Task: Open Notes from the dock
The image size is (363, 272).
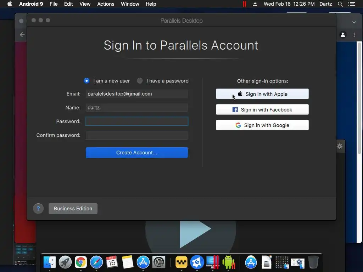Action: pyautogui.click(x=128, y=262)
